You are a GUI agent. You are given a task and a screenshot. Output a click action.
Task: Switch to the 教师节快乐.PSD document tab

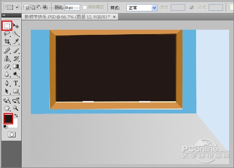click(67, 17)
